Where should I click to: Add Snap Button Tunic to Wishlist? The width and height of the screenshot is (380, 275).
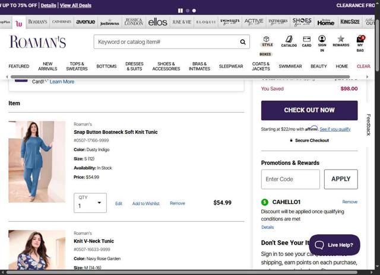[x=146, y=203]
